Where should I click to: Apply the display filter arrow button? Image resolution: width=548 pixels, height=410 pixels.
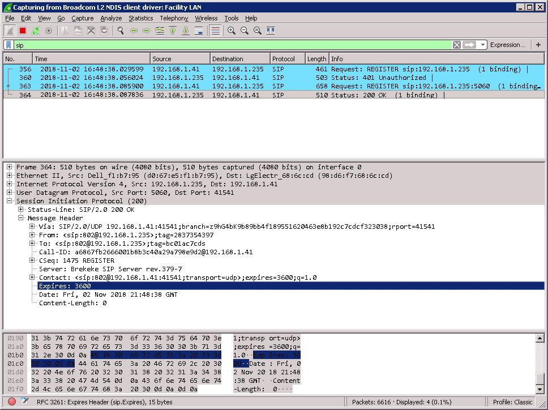coord(469,45)
